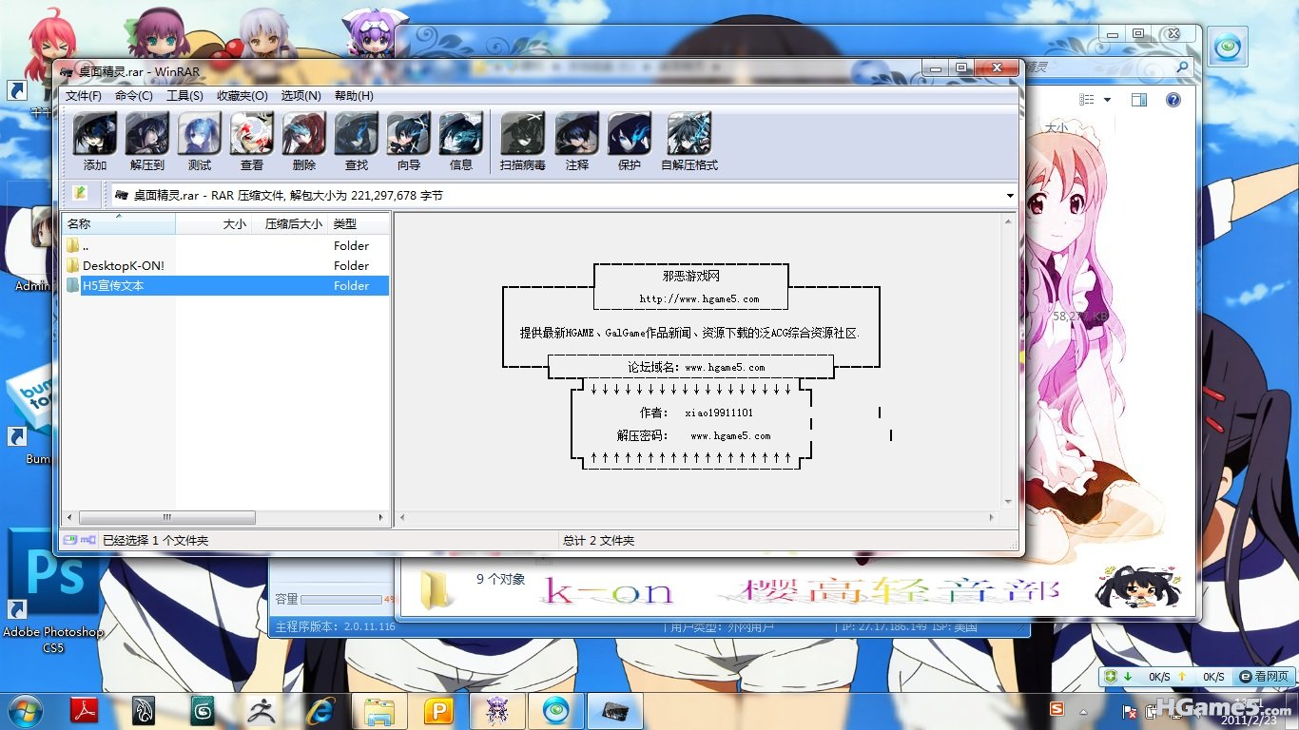The width and height of the screenshot is (1299, 730).
Task: Click the file list scroll right arrow
Action: click(381, 518)
